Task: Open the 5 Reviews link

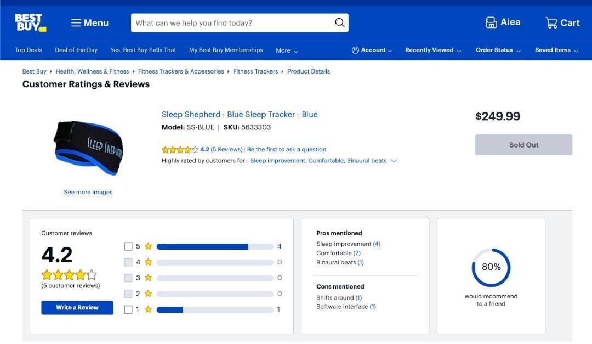Action: tap(226, 150)
